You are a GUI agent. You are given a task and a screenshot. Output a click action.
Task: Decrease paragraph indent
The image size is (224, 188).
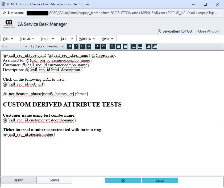[148, 46]
